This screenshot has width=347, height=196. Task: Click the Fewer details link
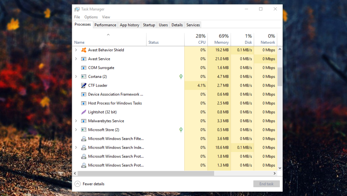94,184
